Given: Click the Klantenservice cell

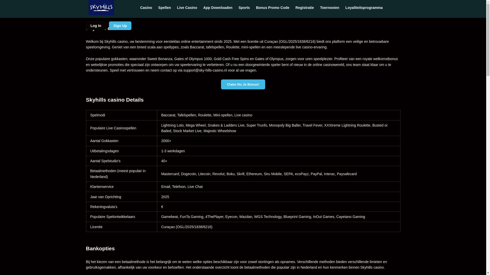Looking at the screenshot, I should (121, 187).
